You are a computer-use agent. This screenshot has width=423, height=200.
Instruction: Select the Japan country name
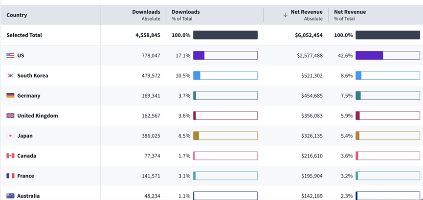(x=25, y=136)
